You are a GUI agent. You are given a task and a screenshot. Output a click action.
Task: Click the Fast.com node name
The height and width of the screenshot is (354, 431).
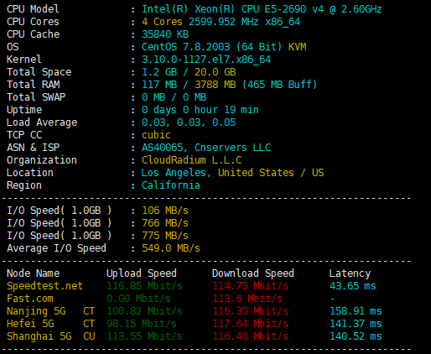30,299
